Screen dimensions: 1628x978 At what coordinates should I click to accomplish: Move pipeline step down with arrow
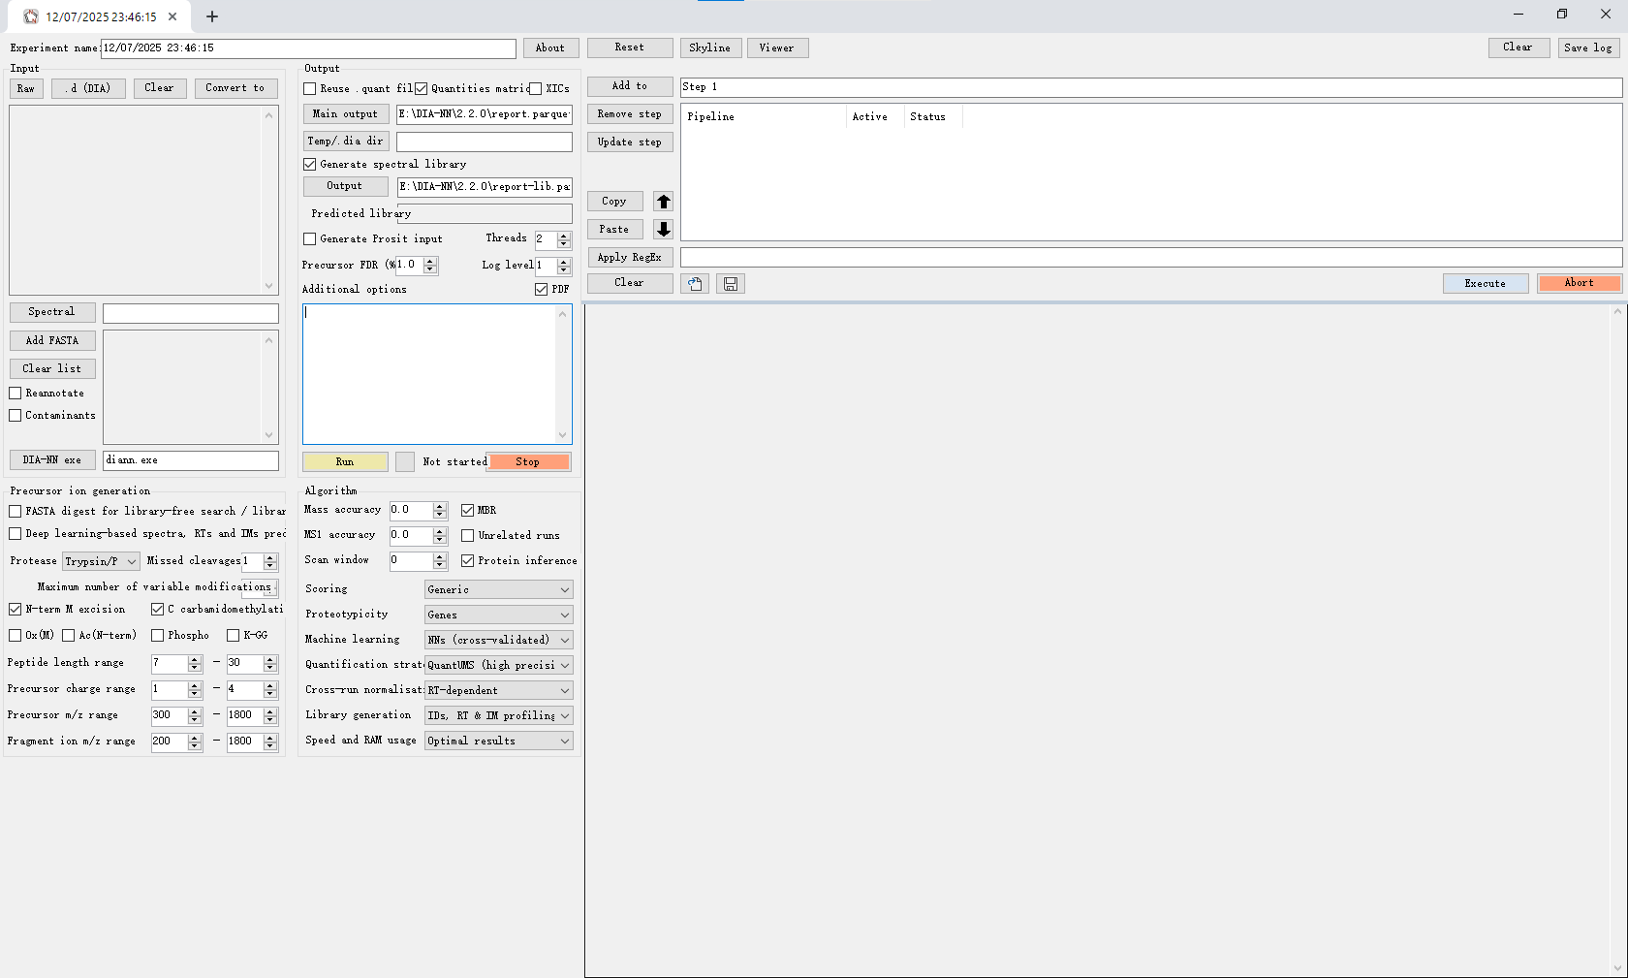[663, 230]
